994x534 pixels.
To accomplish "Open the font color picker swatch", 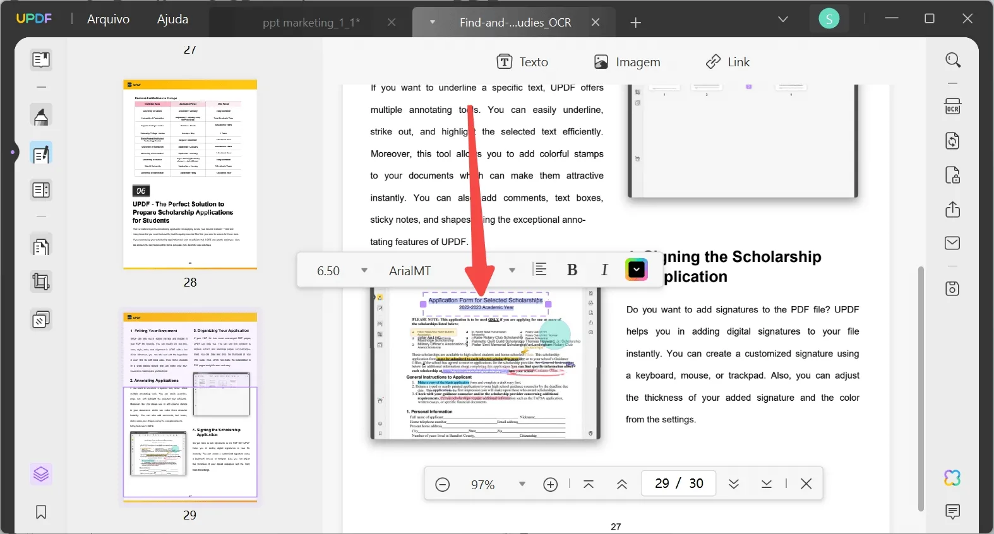I will tap(637, 270).
